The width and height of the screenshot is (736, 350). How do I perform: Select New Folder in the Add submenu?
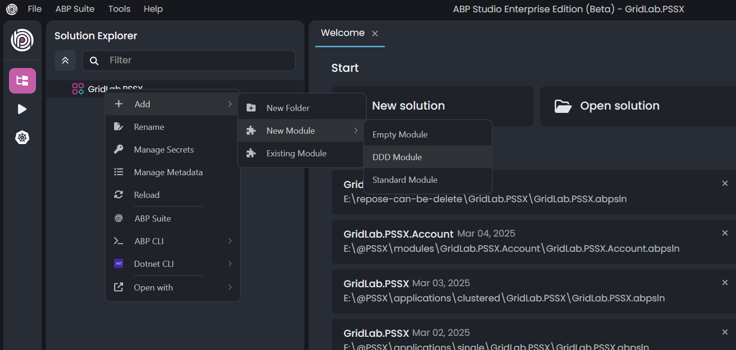(x=301, y=108)
